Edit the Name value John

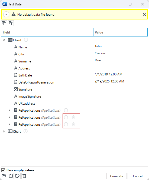[98, 46]
